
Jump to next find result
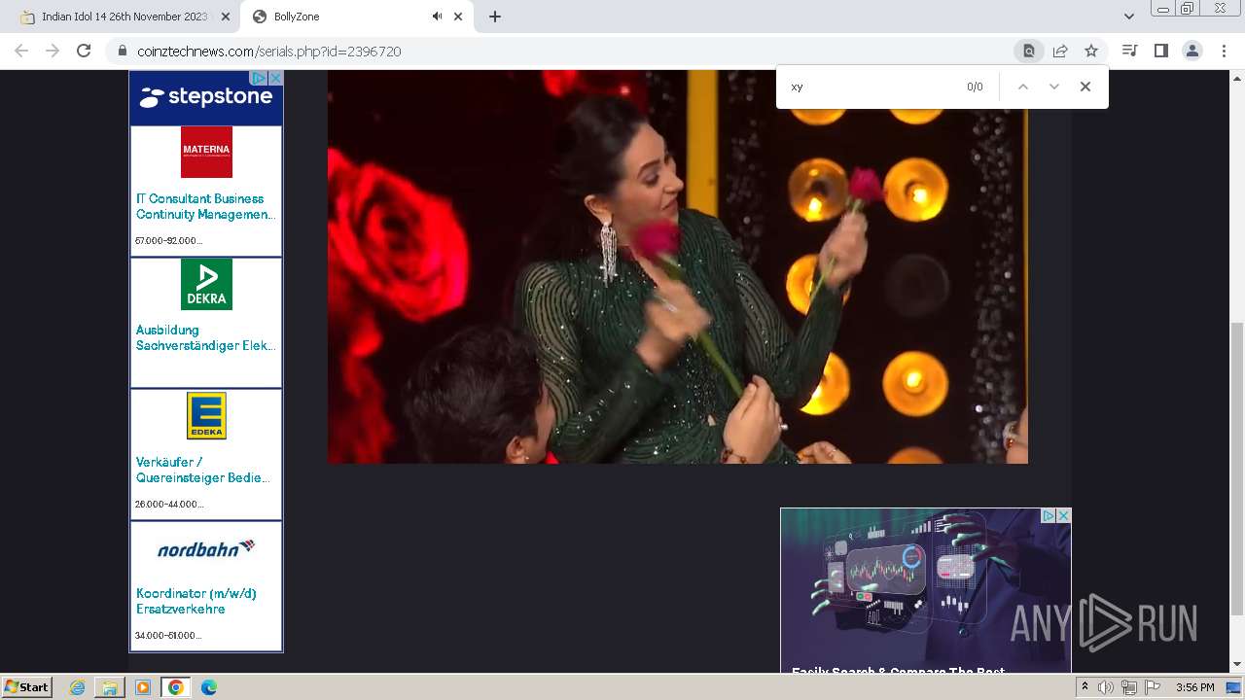pyautogui.click(x=1053, y=87)
